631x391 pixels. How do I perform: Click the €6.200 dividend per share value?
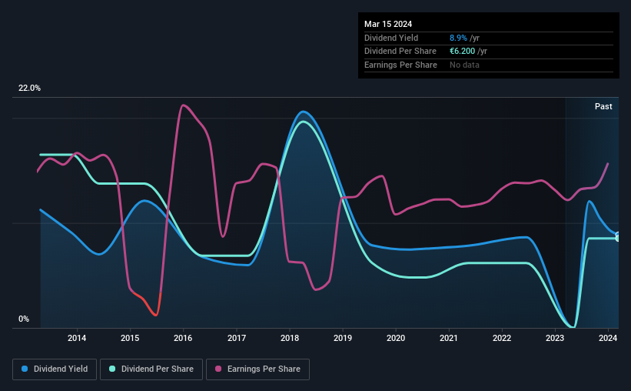[463, 52]
